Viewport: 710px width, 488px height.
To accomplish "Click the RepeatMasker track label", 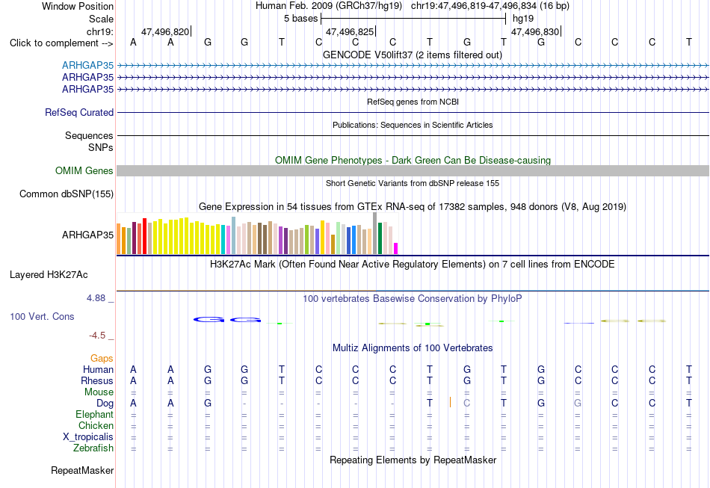I will 82,470.
